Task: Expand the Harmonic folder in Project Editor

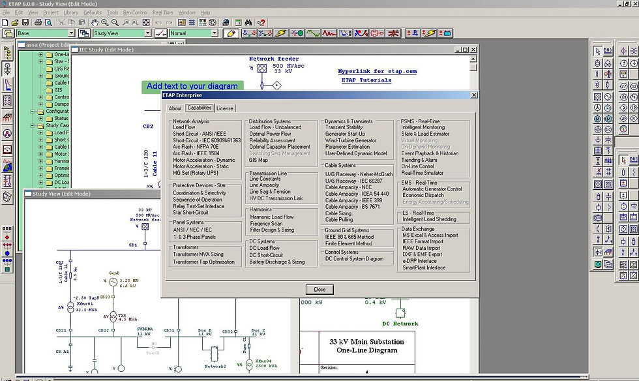Action: 40,161
